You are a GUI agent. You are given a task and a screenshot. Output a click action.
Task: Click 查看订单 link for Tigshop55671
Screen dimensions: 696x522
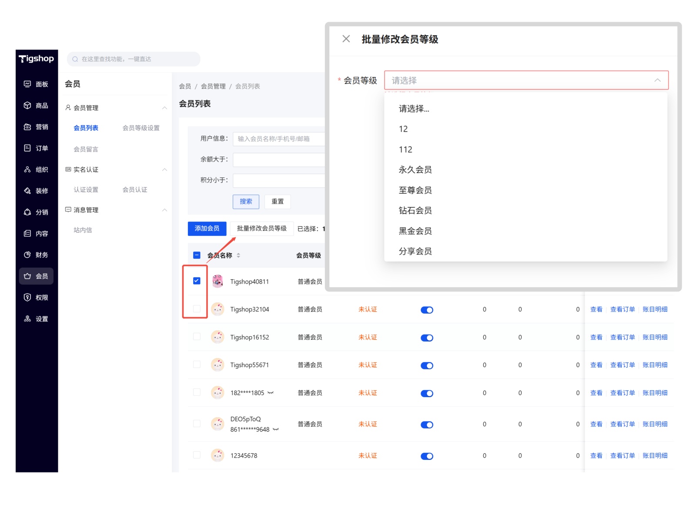point(622,365)
